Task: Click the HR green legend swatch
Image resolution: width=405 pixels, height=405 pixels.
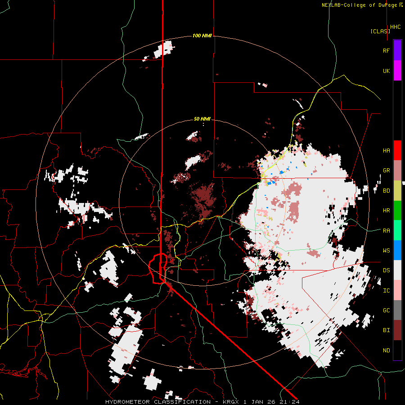Action: (397, 211)
